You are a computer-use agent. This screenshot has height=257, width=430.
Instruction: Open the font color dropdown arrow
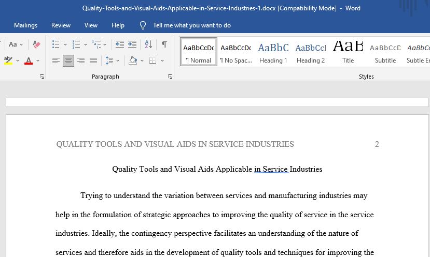point(38,61)
